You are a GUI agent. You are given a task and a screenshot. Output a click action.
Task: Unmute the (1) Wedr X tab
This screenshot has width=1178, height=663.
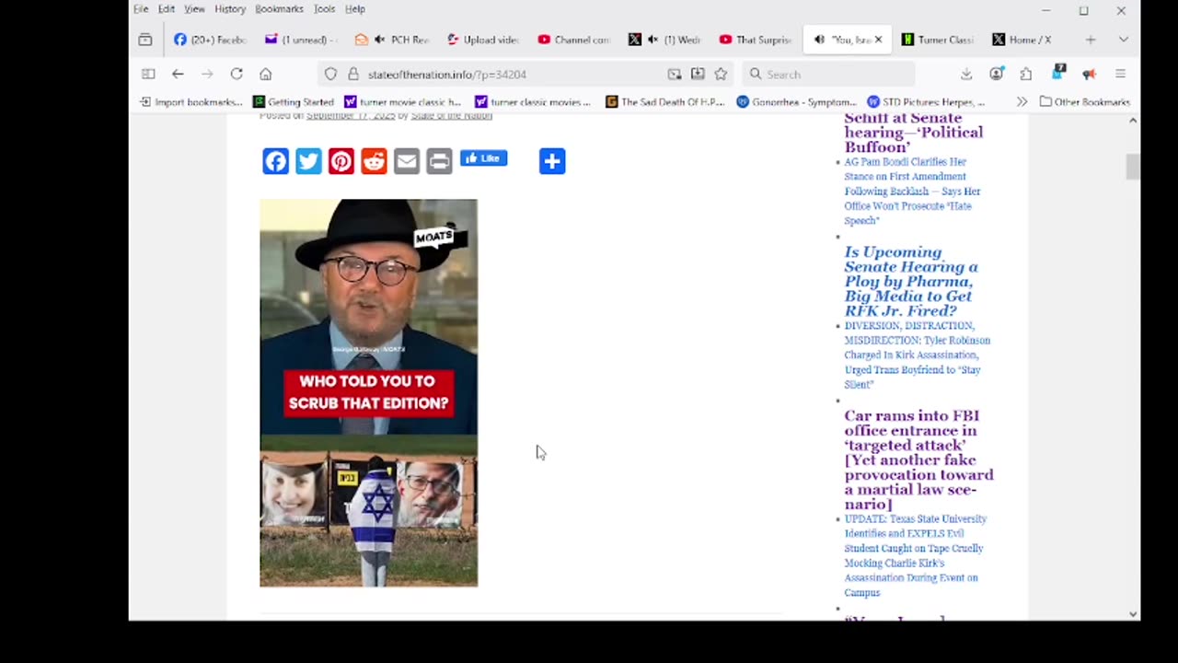pos(653,40)
